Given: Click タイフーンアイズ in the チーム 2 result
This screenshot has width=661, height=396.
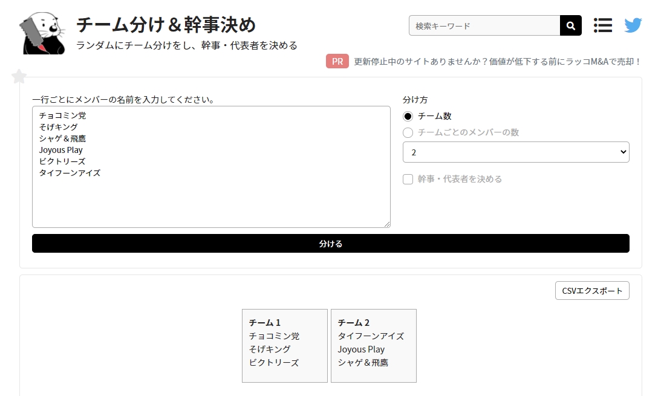Looking at the screenshot, I should point(371,336).
